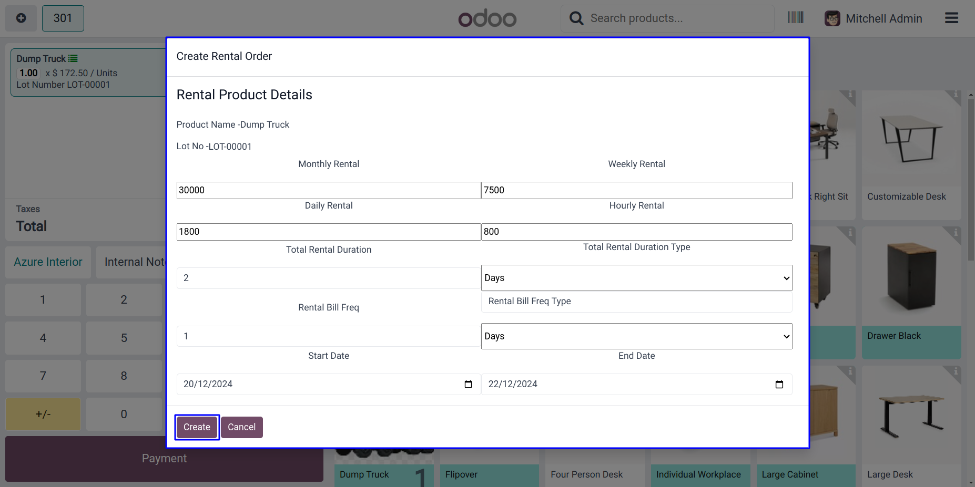Open the Start Date calendar picker icon
The image size is (975, 487).
(468, 385)
